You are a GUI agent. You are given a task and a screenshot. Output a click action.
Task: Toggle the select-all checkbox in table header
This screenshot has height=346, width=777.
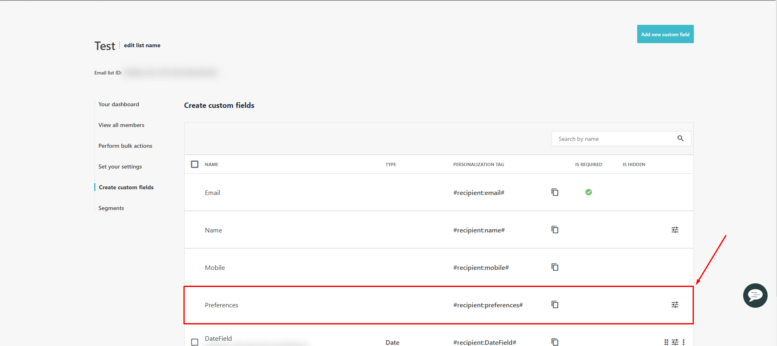(x=195, y=164)
